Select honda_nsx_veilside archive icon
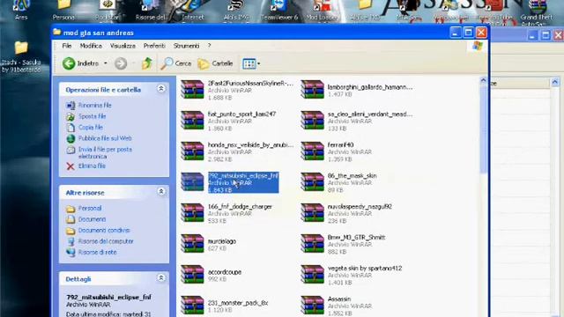 pos(192,151)
